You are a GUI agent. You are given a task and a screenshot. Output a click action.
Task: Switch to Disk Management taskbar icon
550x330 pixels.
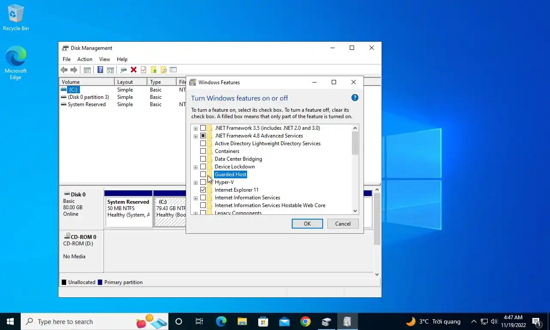pos(326,321)
